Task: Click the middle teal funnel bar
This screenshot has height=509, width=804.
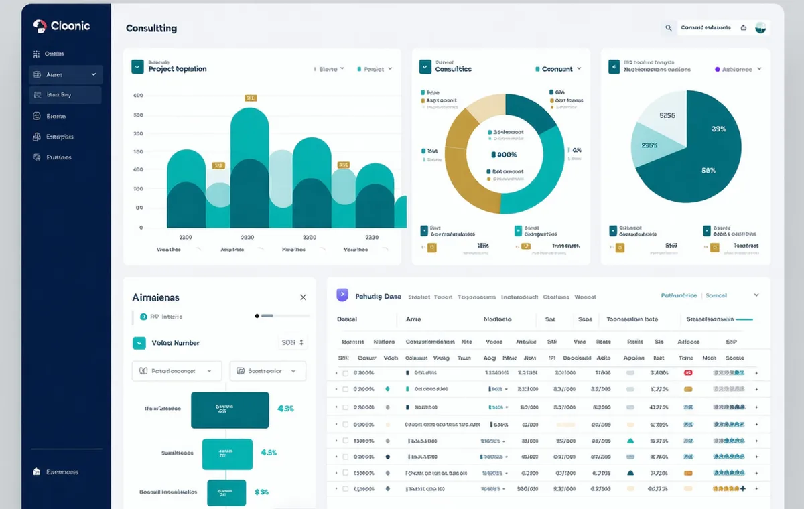Action: [x=227, y=454]
